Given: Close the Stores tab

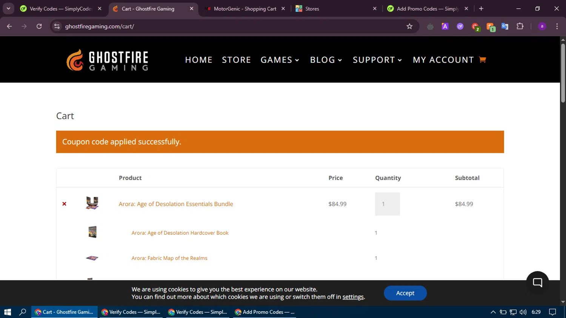Looking at the screenshot, I should 375,9.
